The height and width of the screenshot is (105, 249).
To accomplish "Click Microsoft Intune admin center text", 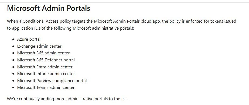I will (46, 74).
